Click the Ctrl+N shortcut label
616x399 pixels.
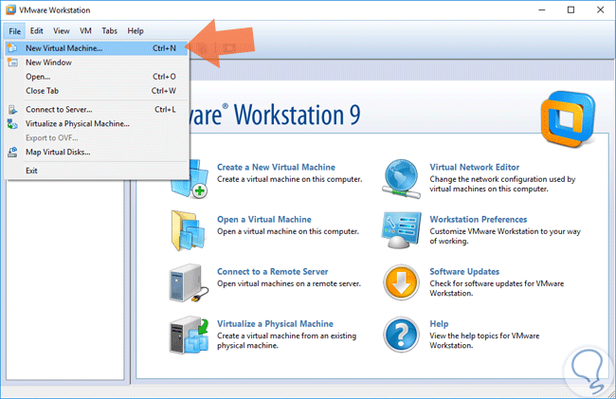(164, 48)
